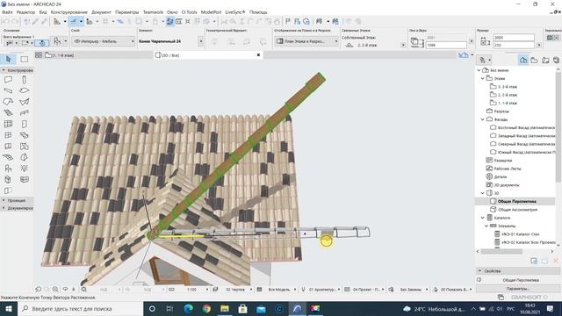This screenshot has width=562, height=316.
Task: Select the Slab tool
Action: coord(24,90)
